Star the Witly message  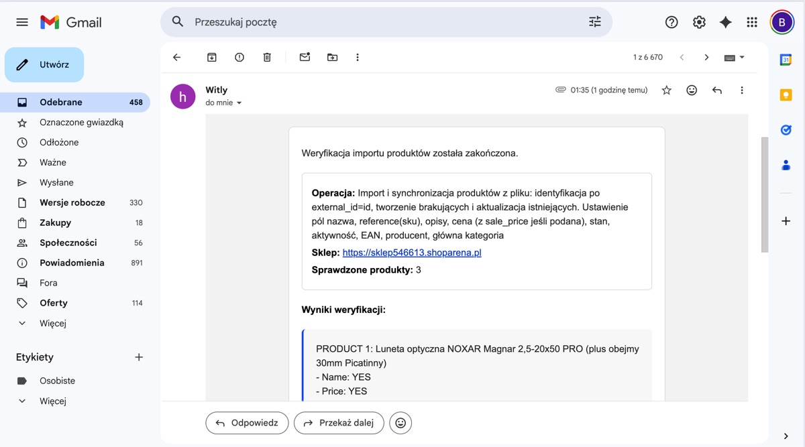click(x=666, y=90)
